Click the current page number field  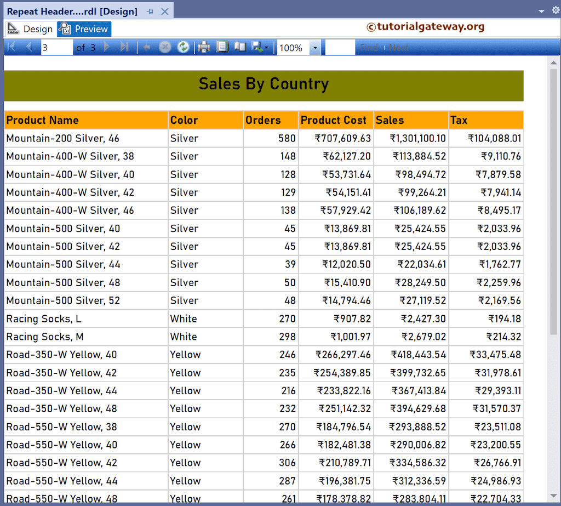[56, 48]
